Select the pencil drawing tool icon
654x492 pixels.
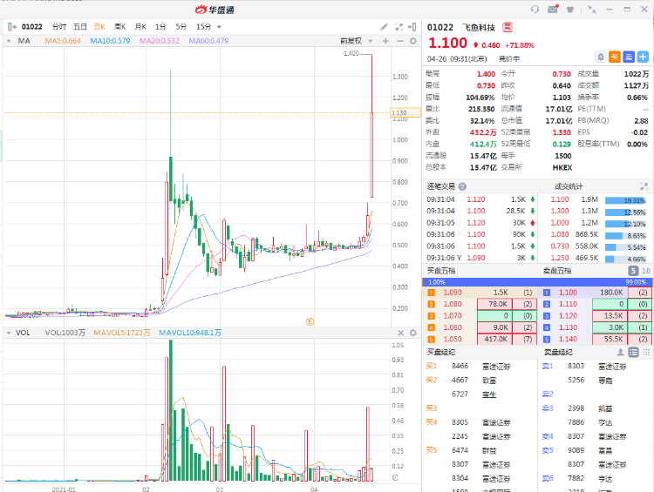385,27
